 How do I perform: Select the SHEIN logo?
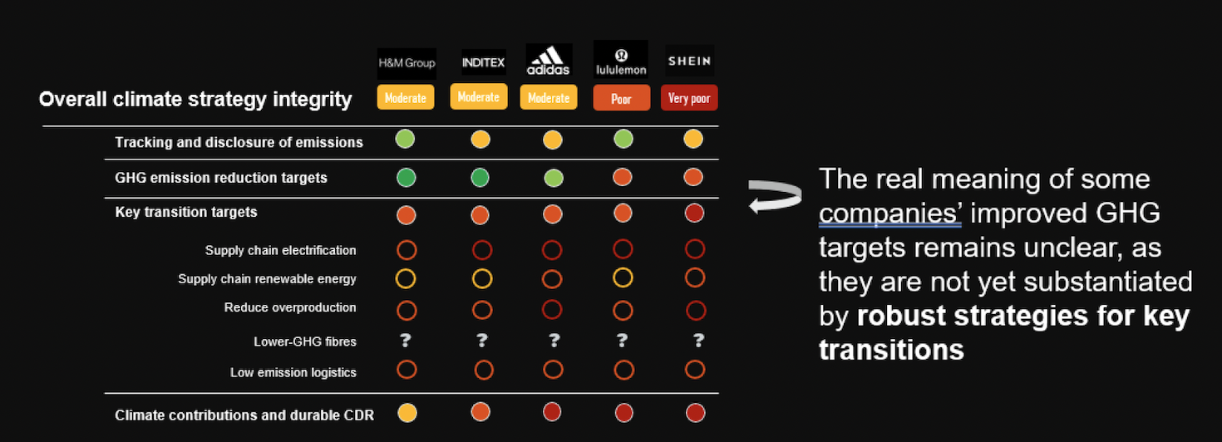[690, 61]
